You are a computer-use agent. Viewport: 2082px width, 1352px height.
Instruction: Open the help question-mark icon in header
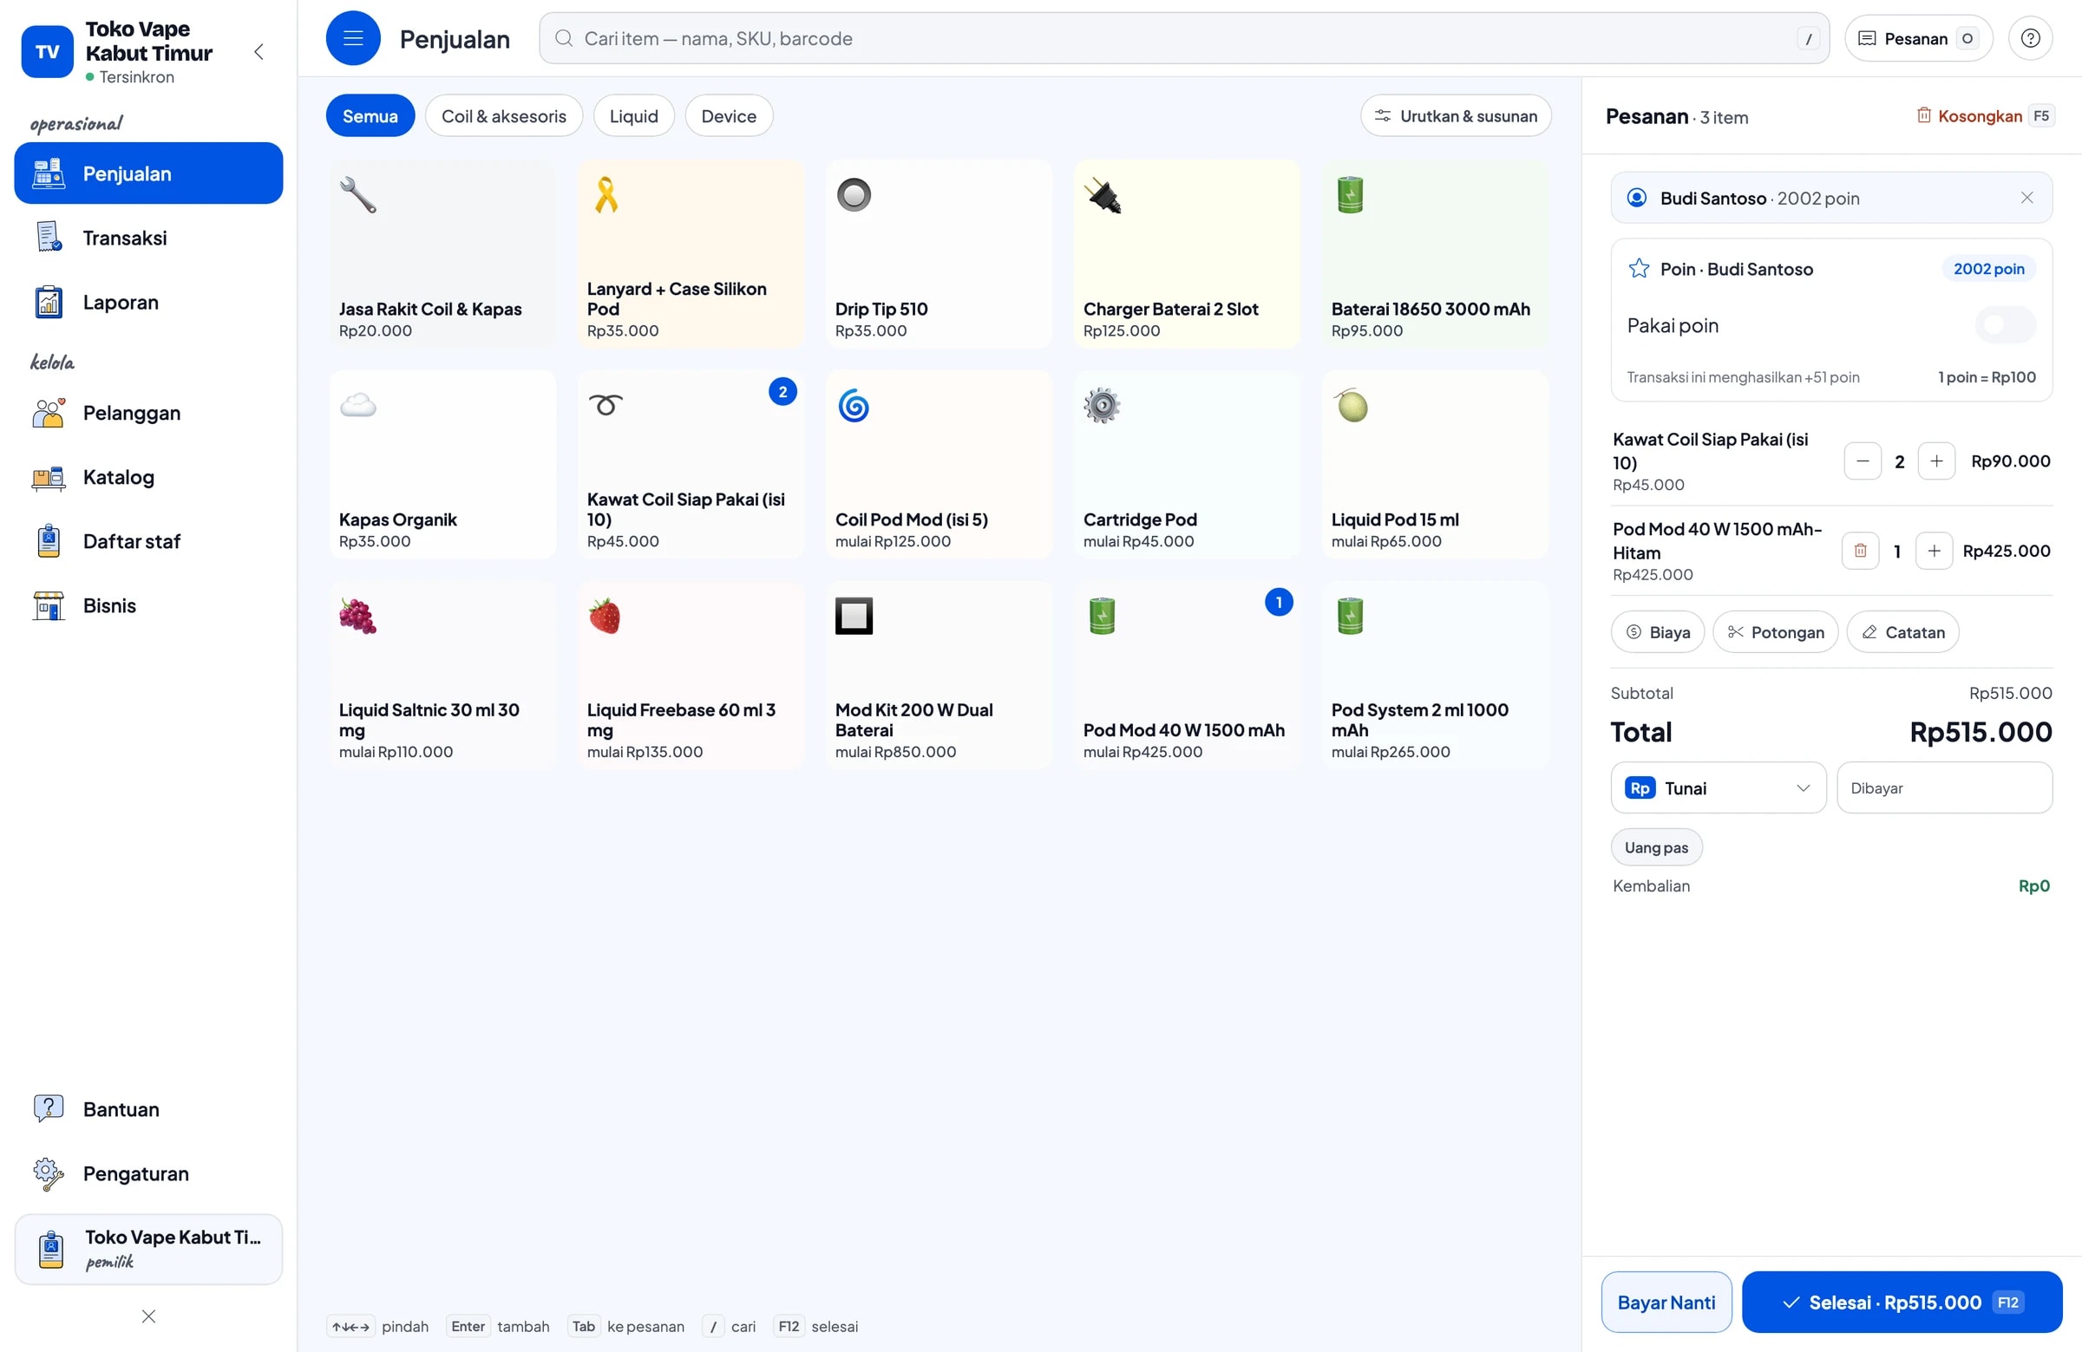click(x=2031, y=38)
